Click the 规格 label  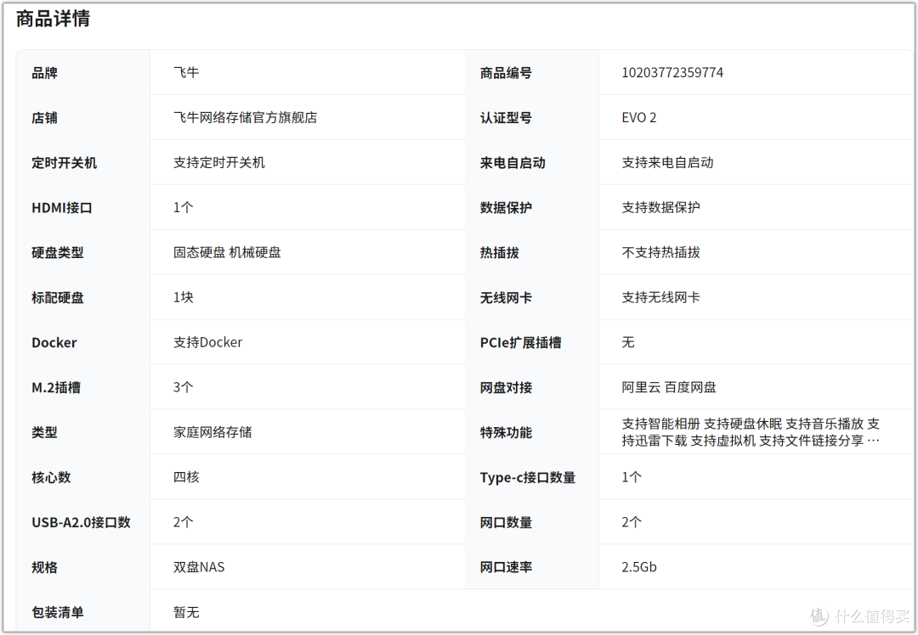coord(44,568)
